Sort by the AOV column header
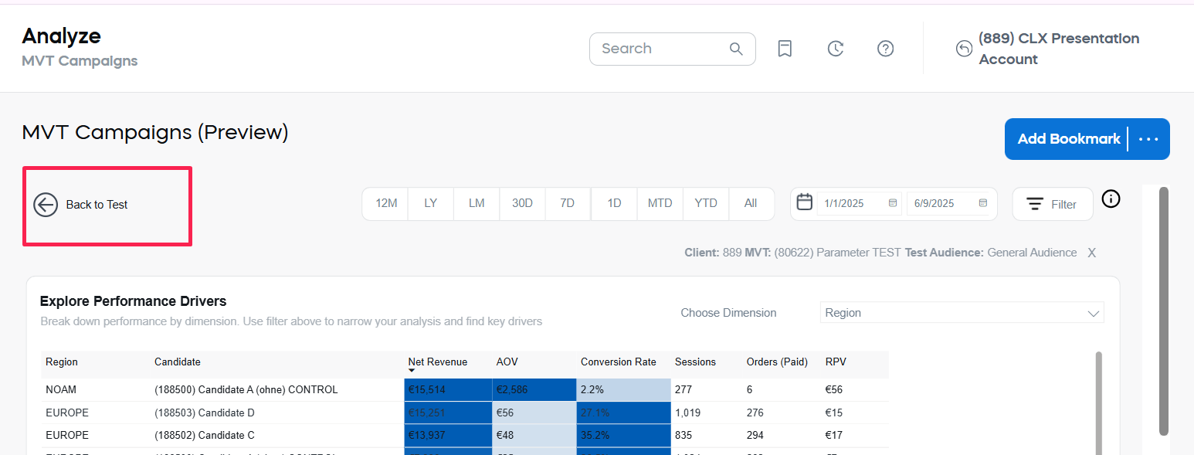 pos(507,362)
